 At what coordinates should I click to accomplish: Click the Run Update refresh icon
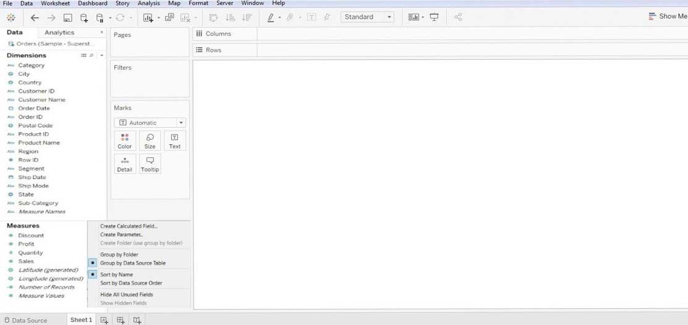coord(120,17)
